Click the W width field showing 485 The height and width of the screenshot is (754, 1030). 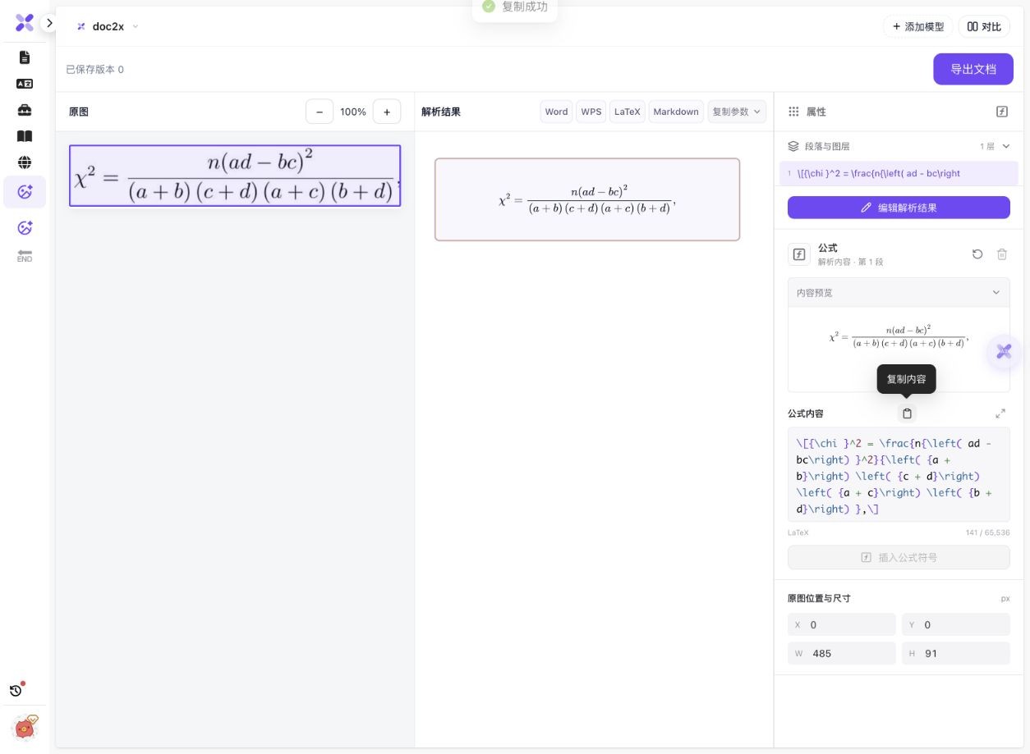pos(842,653)
